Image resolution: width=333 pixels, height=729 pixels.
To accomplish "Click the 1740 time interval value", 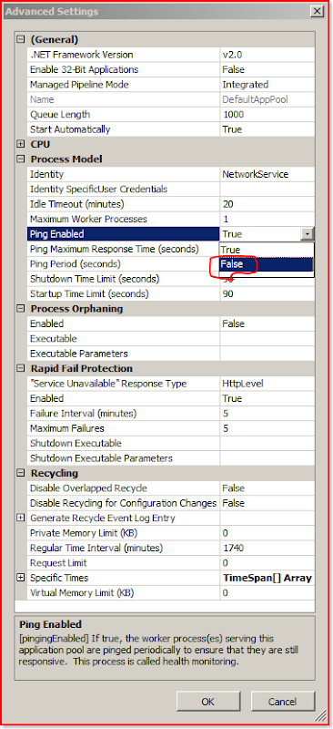I will (x=267, y=548).
